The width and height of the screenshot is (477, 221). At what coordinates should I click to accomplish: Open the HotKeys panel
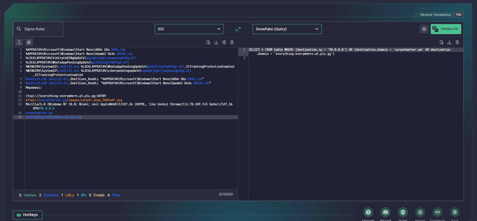click(28, 215)
